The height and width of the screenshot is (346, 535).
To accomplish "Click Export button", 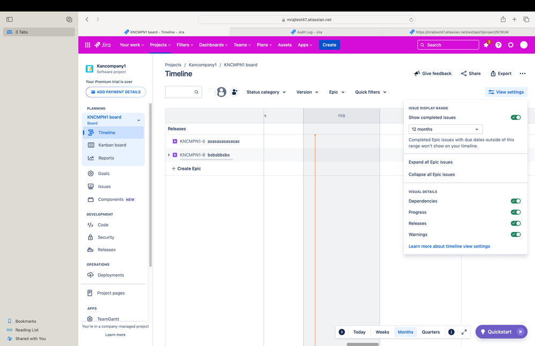I will click(x=501, y=73).
